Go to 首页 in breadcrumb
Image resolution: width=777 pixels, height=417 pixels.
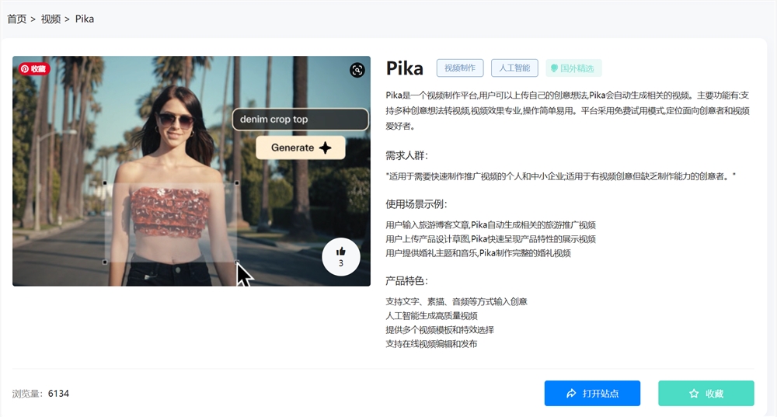pyautogui.click(x=16, y=19)
